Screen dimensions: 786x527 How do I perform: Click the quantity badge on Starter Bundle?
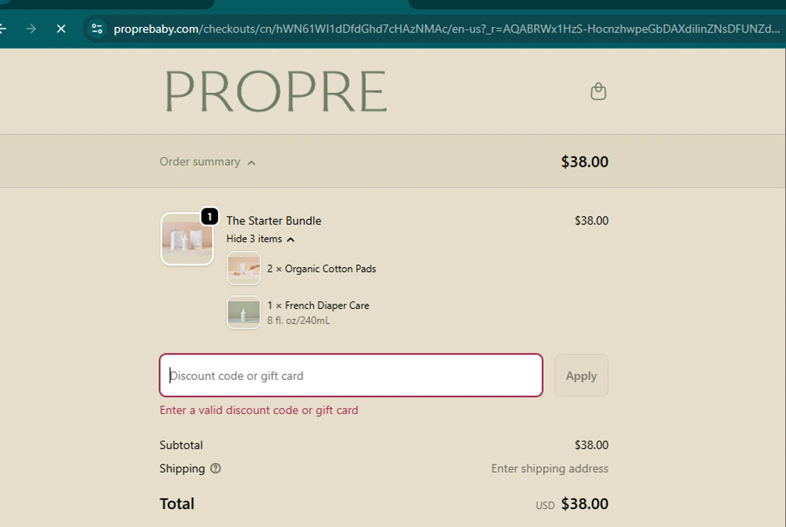tap(210, 216)
